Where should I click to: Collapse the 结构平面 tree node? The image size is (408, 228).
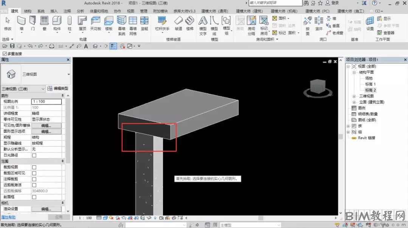tap(354, 72)
